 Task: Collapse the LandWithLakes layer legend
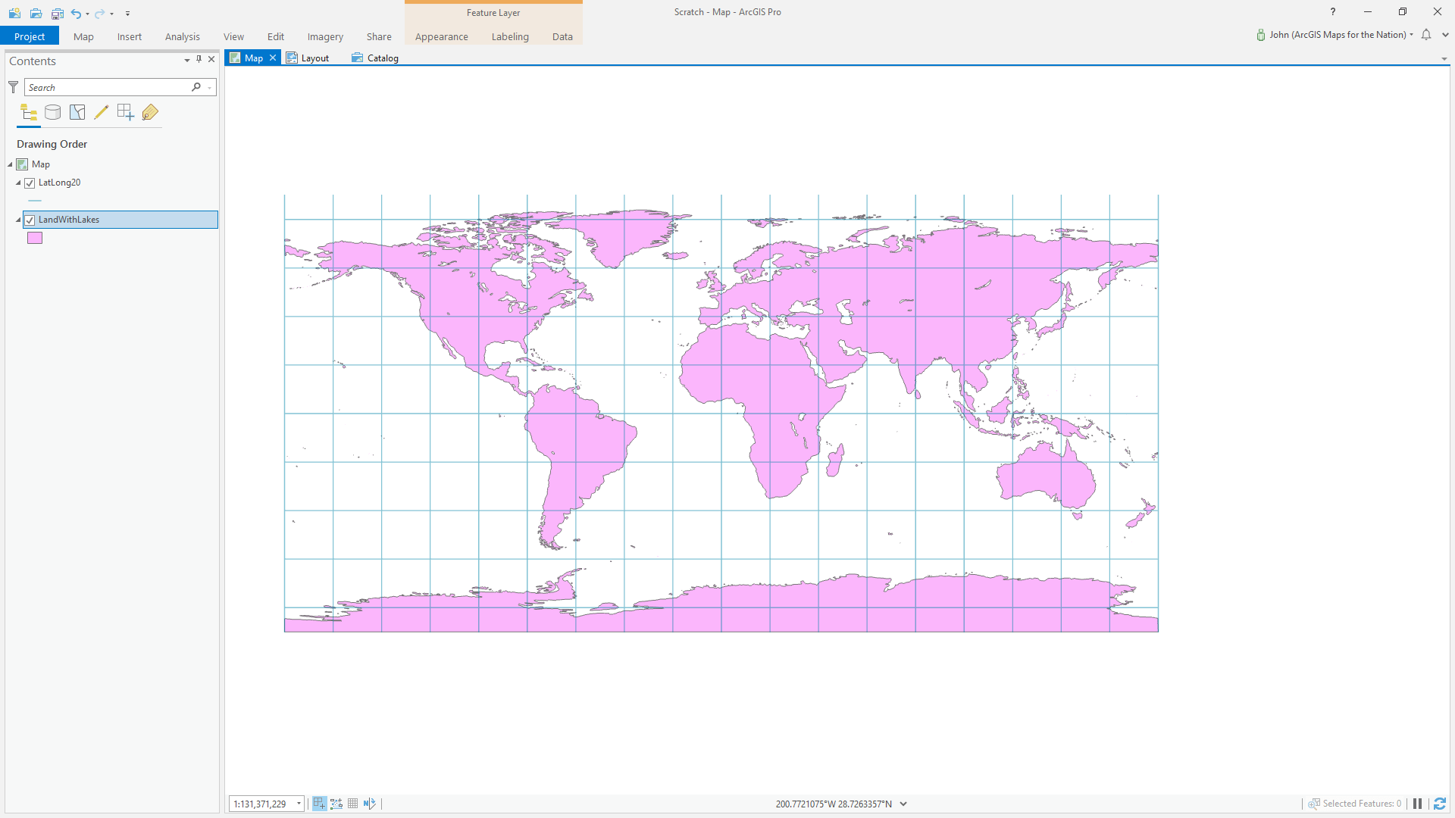18,220
